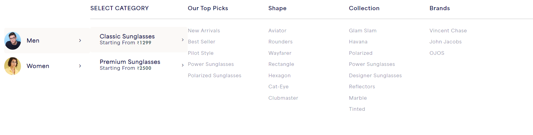Screen dimensions: 533x135
Task: Click the Men avatar image
Action: tap(13, 40)
